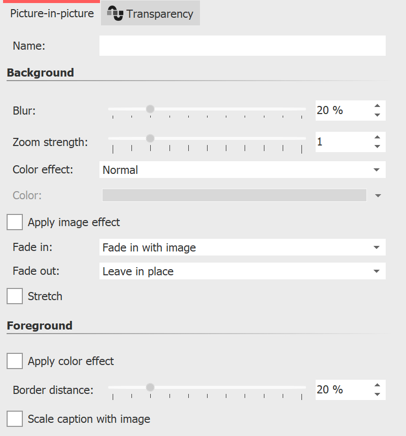Expand the Color selection dropdown
The image size is (406, 436).
coord(378,195)
